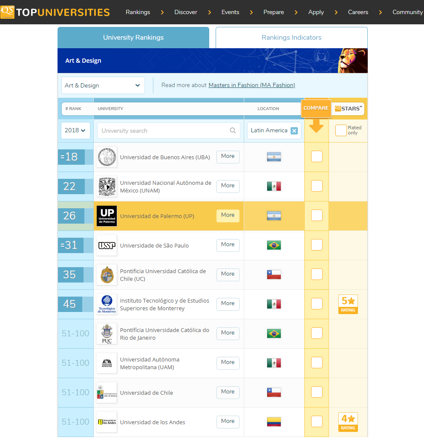Expand the Apply menu chevron
This screenshot has height=440, width=424.
click(x=336, y=12)
